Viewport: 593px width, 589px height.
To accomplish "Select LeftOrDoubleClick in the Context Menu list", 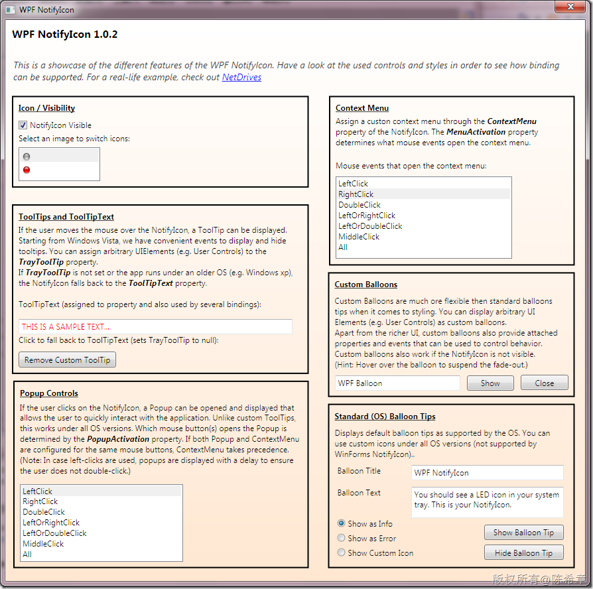I will (424, 226).
